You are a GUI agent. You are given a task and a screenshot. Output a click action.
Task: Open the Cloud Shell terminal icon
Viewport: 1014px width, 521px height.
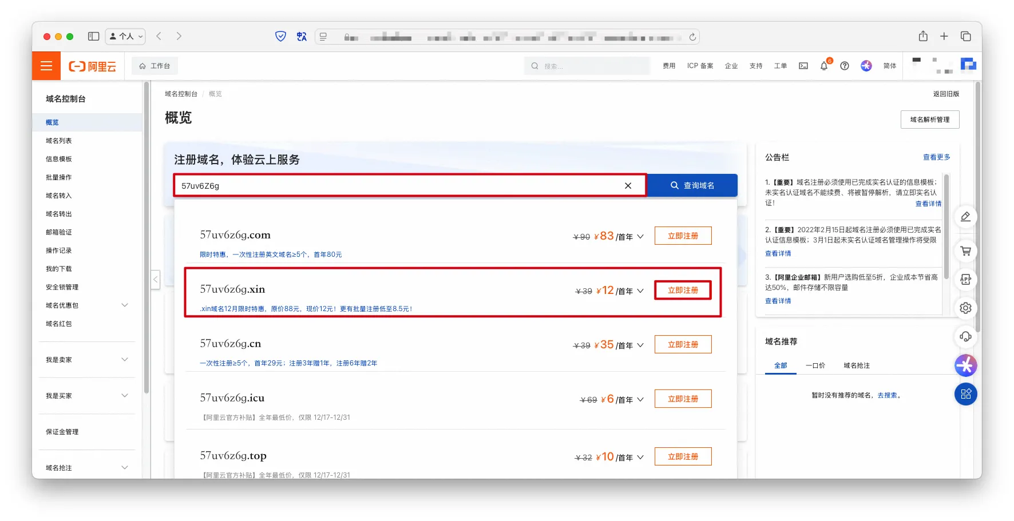803,66
